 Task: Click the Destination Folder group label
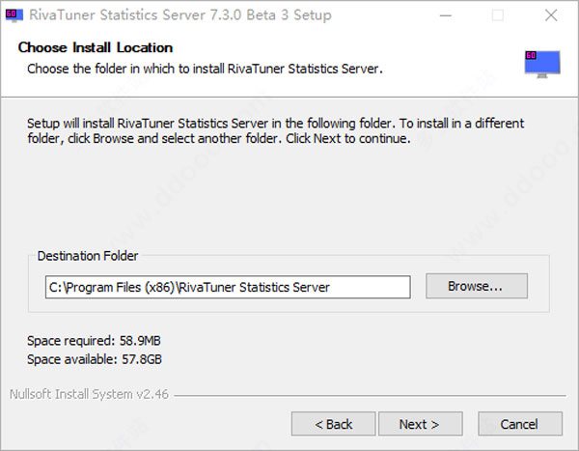click(88, 256)
